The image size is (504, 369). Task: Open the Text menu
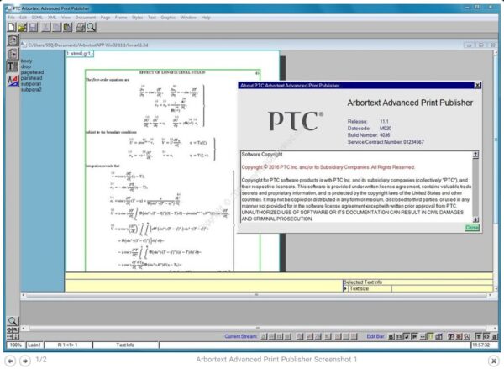pyautogui.click(x=152, y=18)
